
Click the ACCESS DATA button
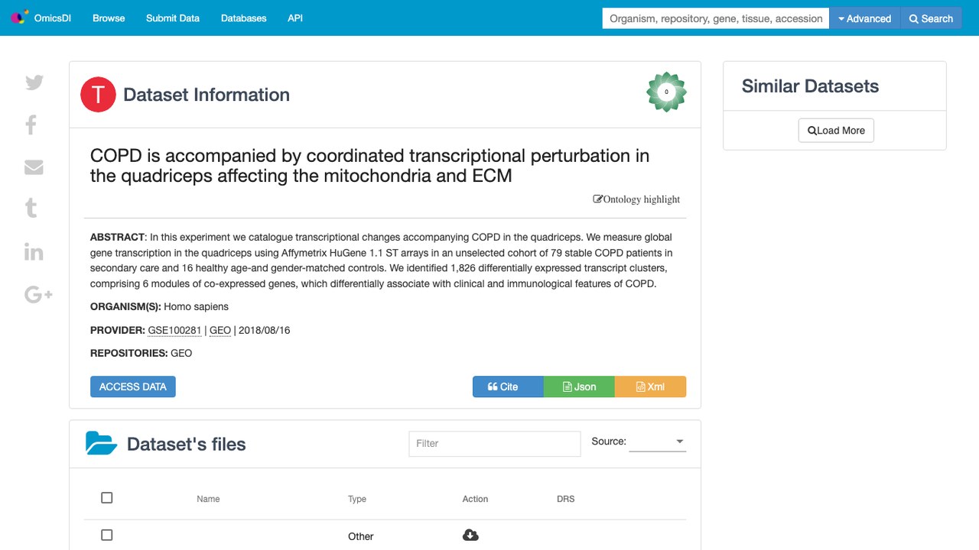click(133, 387)
